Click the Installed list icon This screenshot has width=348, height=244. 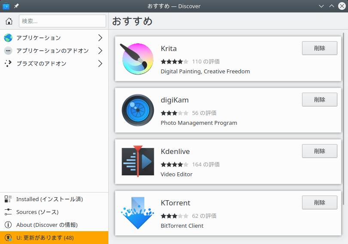[8, 199]
